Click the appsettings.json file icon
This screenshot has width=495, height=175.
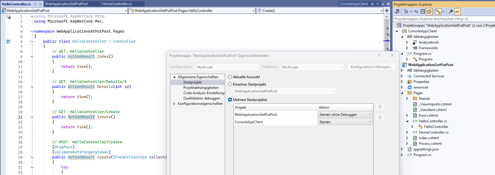410,149
